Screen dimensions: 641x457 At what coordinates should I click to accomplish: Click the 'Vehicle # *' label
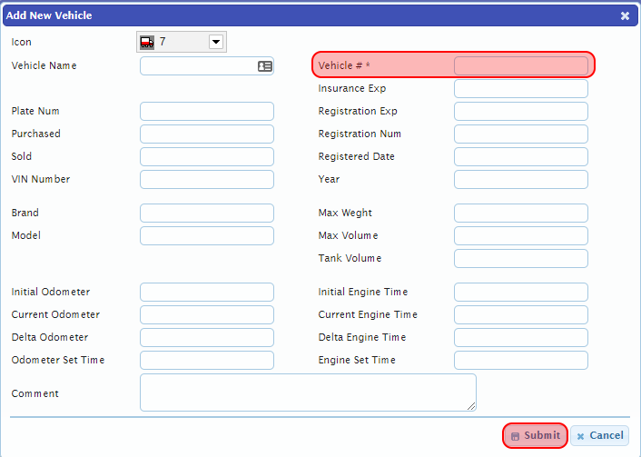[x=344, y=65]
